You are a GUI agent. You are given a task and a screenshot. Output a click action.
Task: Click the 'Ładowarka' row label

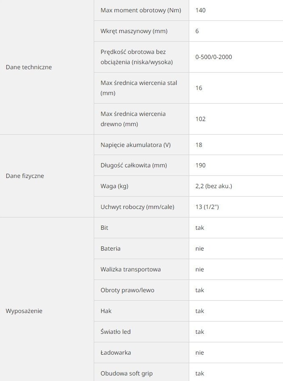(116, 353)
